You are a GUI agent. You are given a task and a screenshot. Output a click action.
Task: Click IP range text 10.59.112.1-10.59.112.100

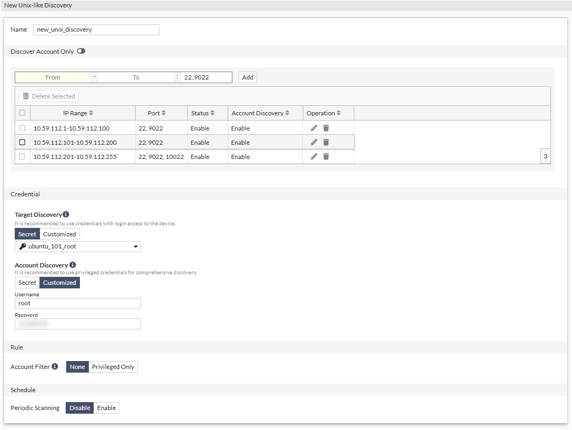pyautogui.click(x=71, y=128)
